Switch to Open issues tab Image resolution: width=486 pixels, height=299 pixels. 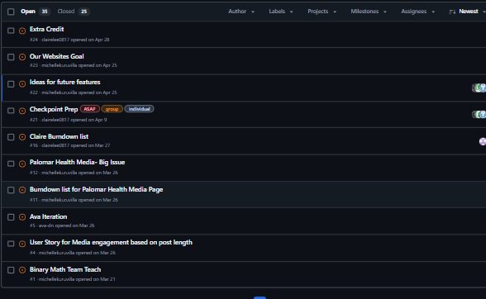click(x=35, y=12)
